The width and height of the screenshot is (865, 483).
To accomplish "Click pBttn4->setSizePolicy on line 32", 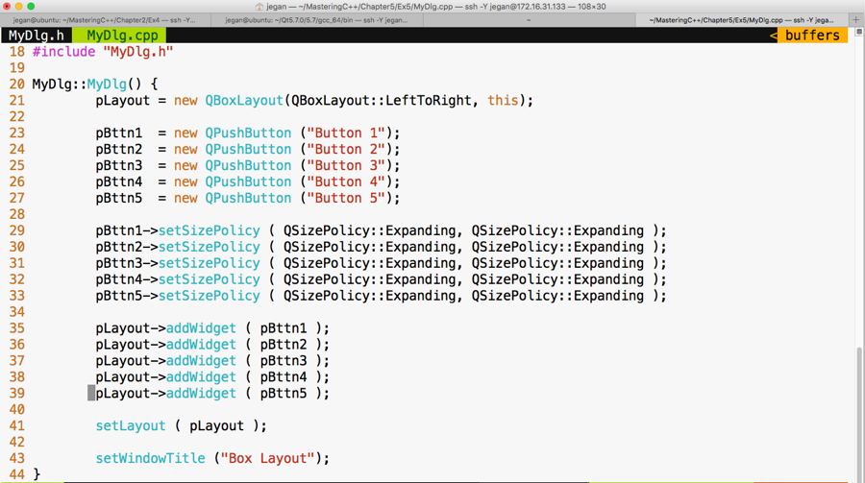I will [178, 279].
